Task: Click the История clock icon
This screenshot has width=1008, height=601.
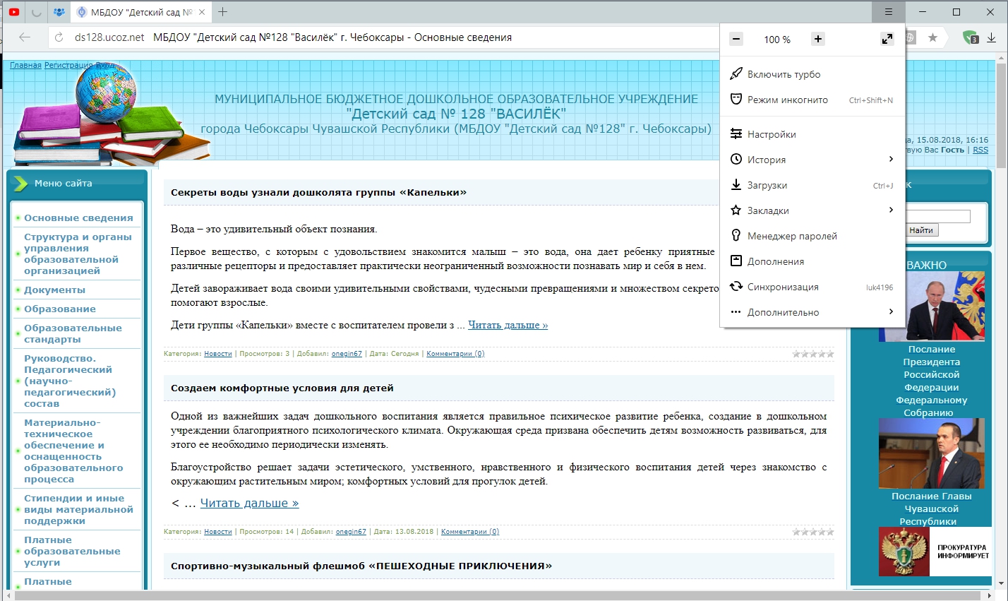Action: tap(736, 160)
